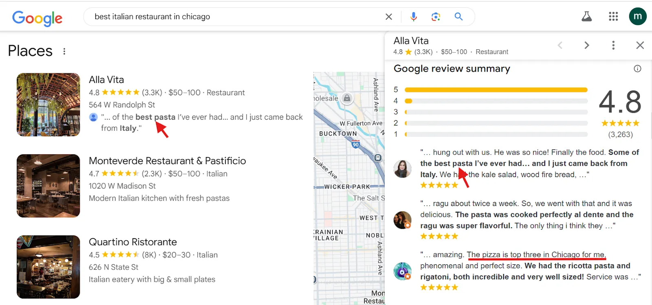Open first reviewer's profile photo
Image resolution: width=652 pixels, height=305 pixels.
click(x=402, y=169)
